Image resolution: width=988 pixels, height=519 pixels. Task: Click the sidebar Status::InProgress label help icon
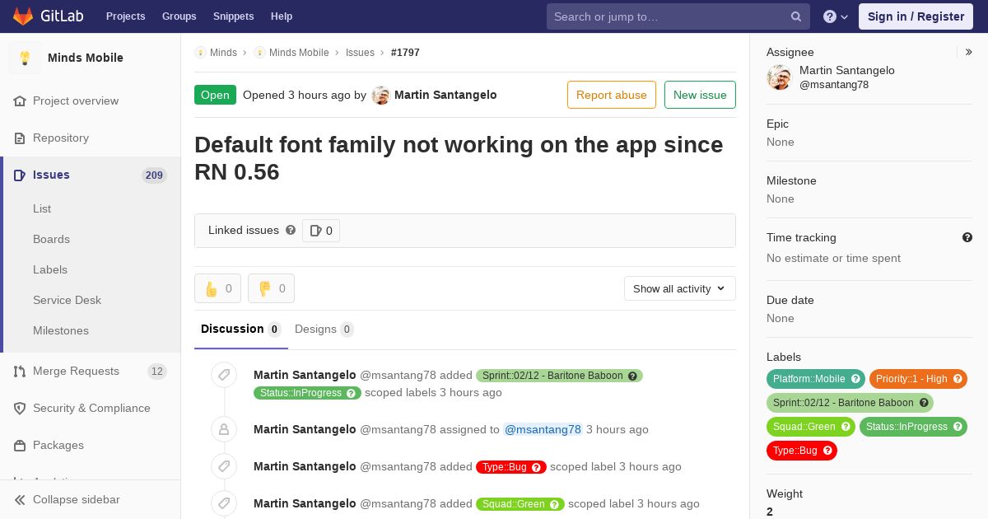(958, 427)
